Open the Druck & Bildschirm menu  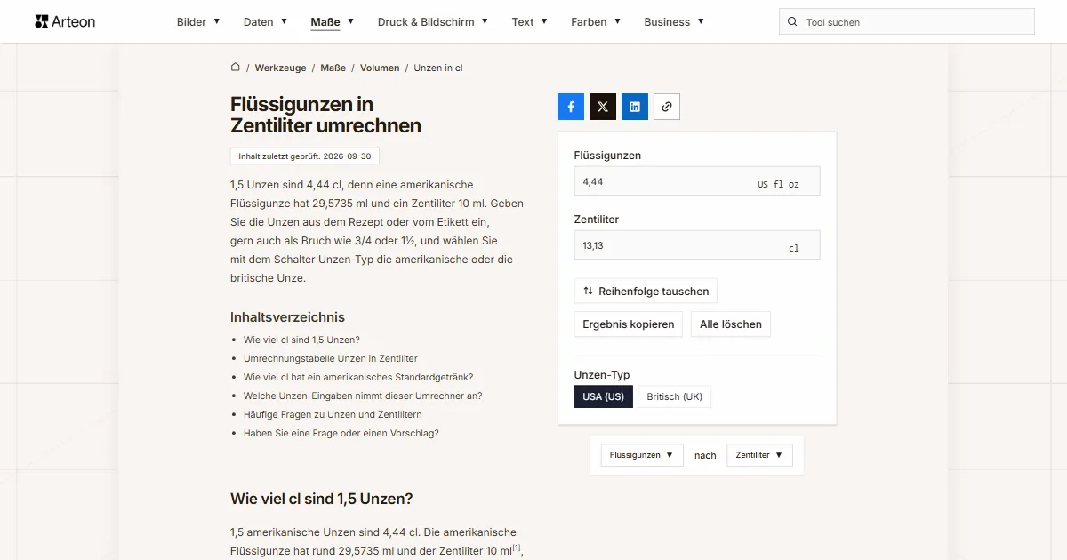coord(433,22)
